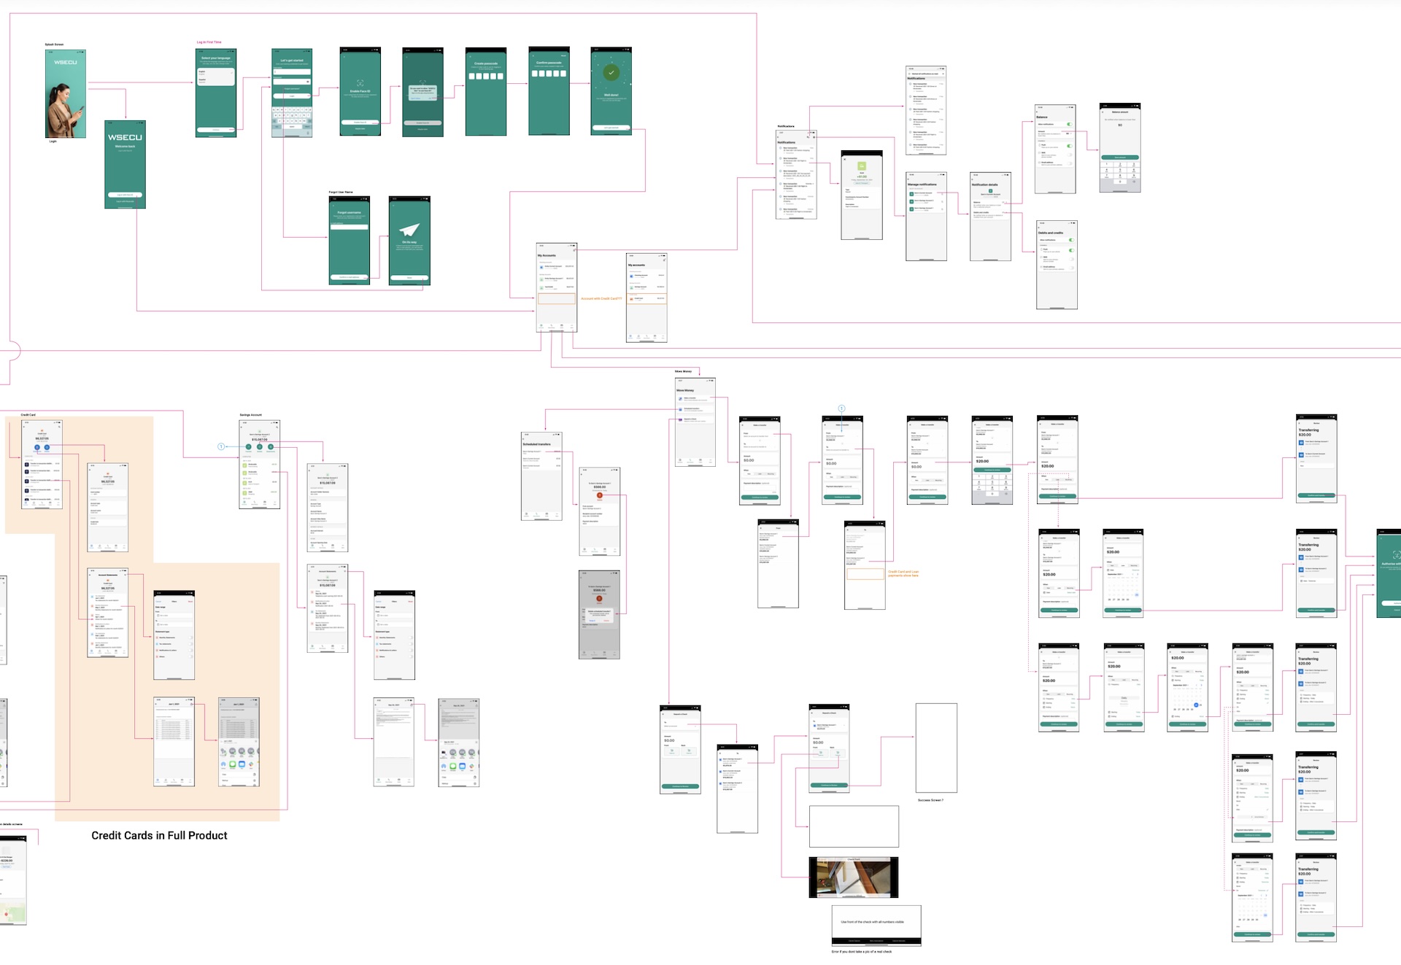The width and height of the screenshot is (1401, 965).
Task: Click the red delete icon on scheduled transfer detail
Action: click(x=600, y=495)
